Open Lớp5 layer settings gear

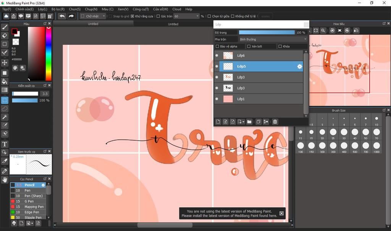[299, 66]
